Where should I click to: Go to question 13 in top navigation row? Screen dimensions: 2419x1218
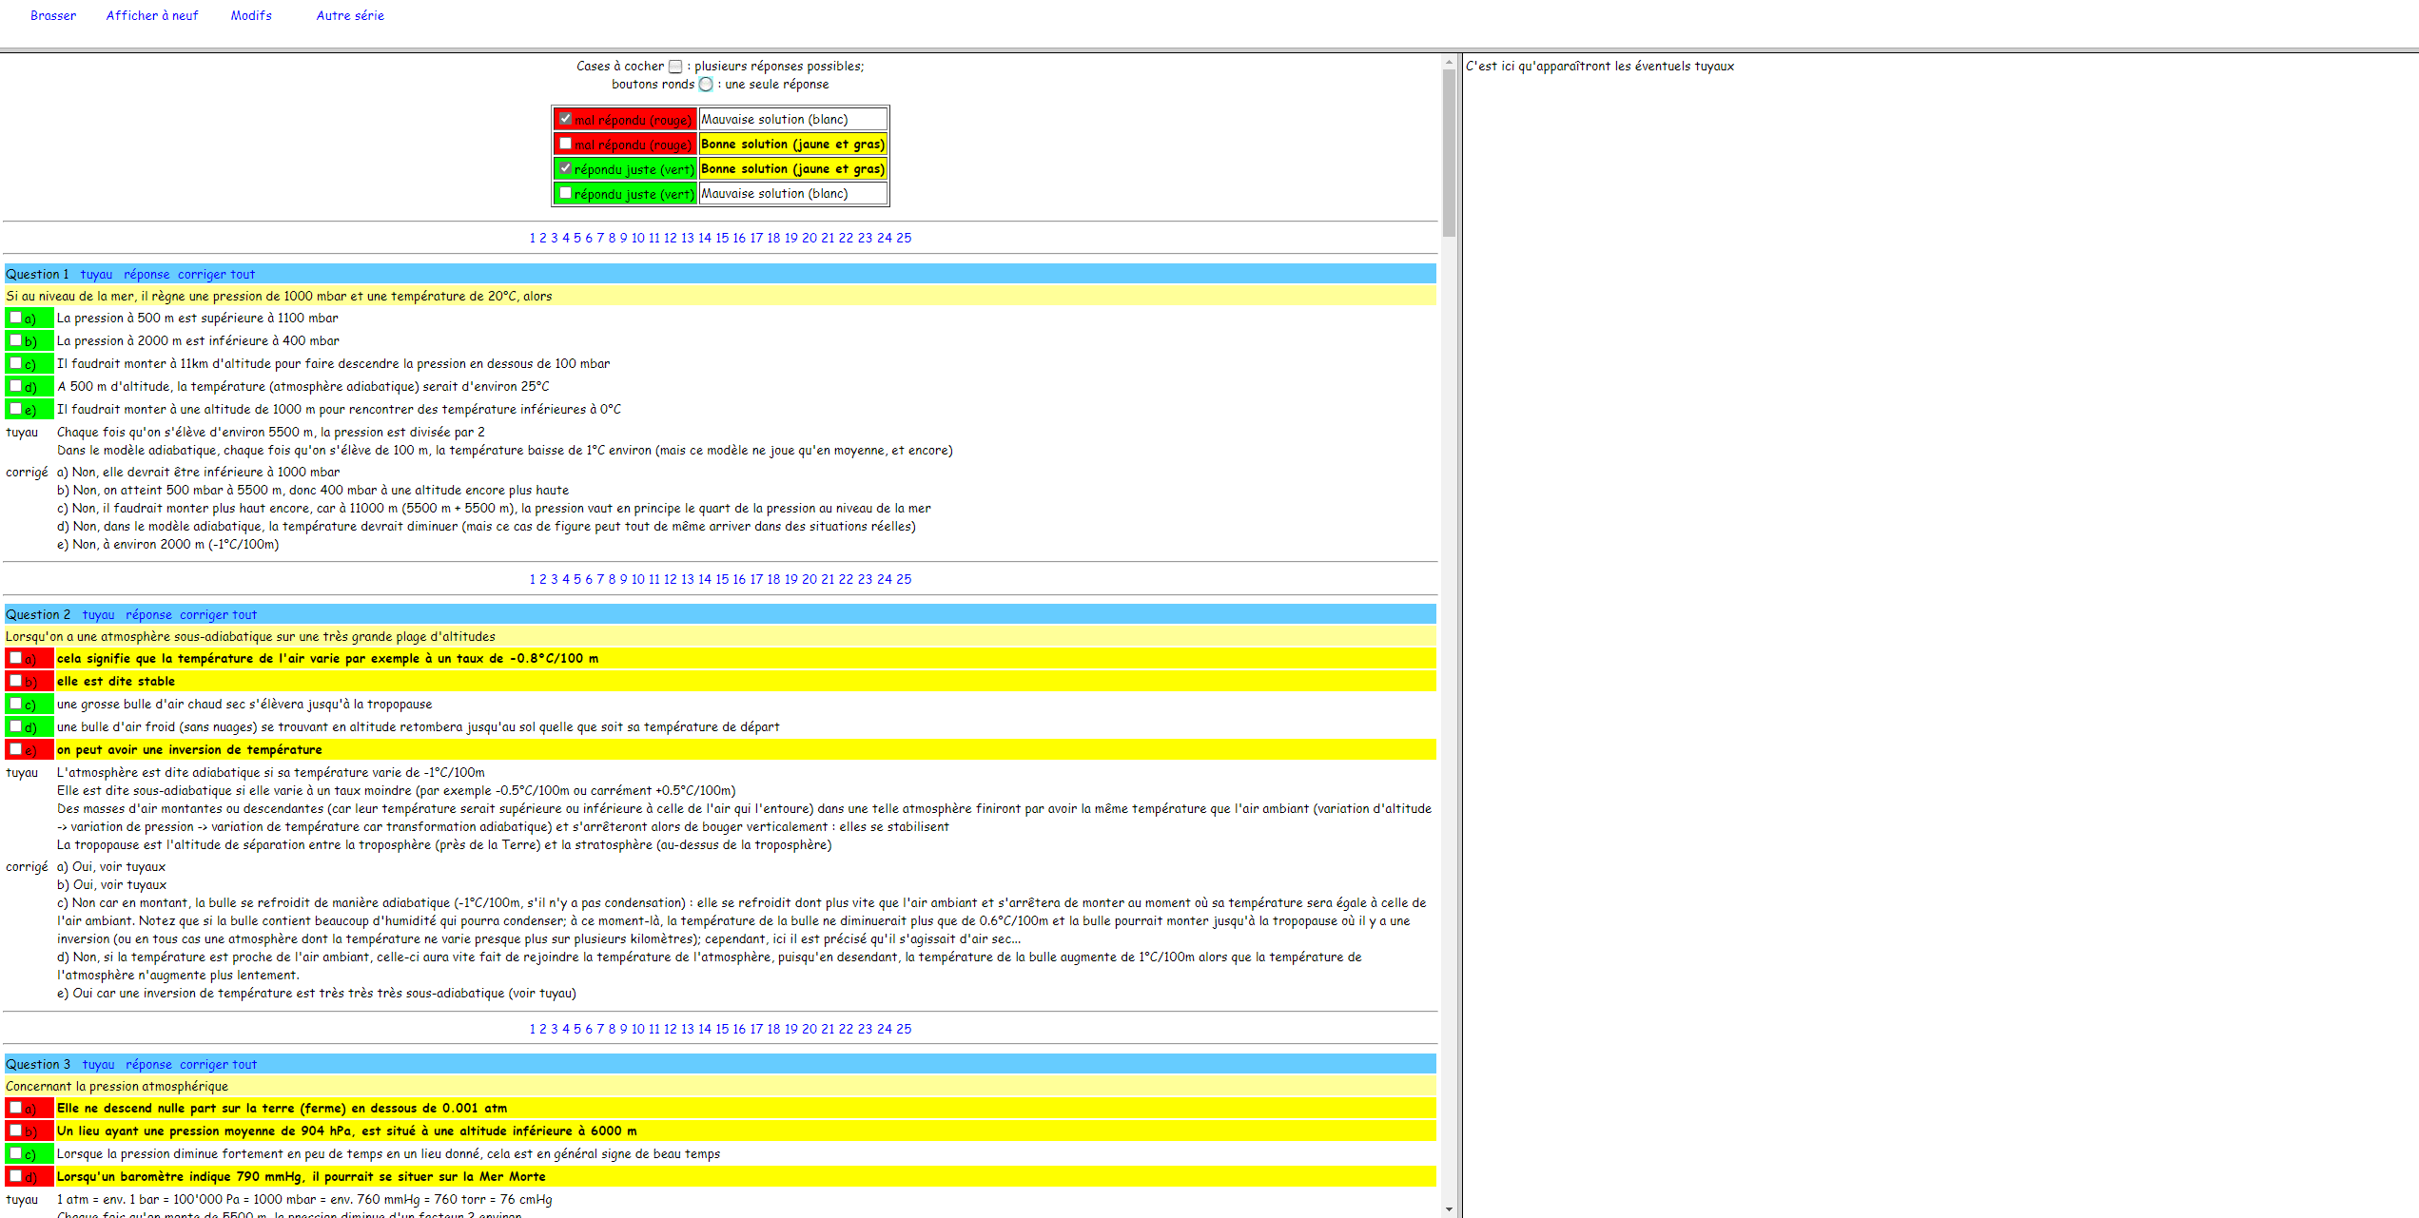click(x=687, y=238)
